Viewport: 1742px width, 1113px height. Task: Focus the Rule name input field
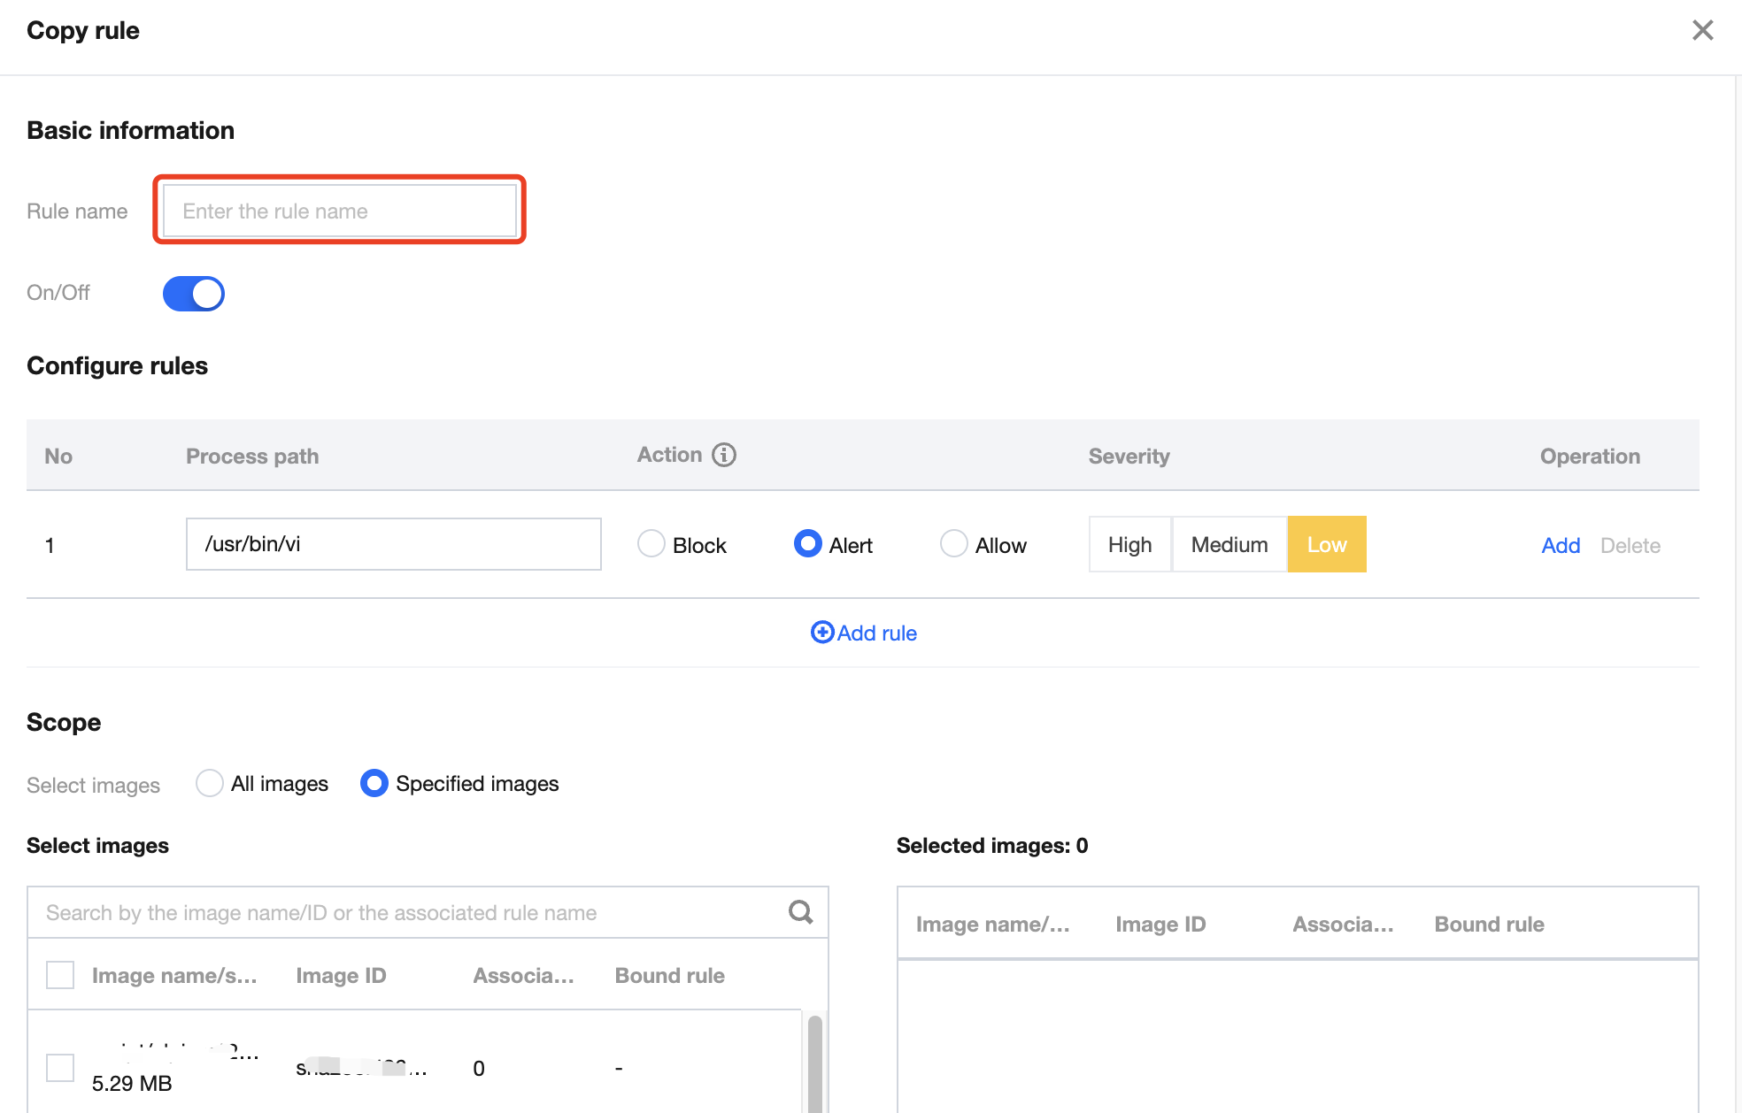[340, 211]
